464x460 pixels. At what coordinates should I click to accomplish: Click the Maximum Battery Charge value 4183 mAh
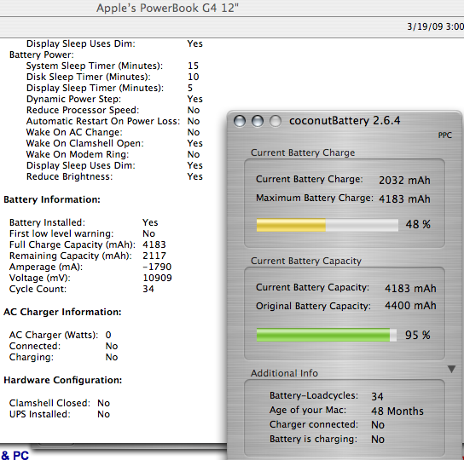(404, 198)
